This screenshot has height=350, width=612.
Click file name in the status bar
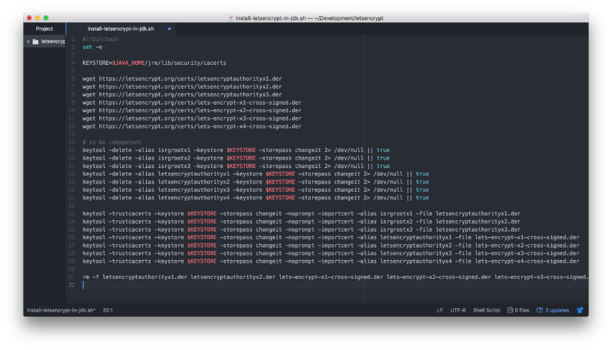(61, 310)
